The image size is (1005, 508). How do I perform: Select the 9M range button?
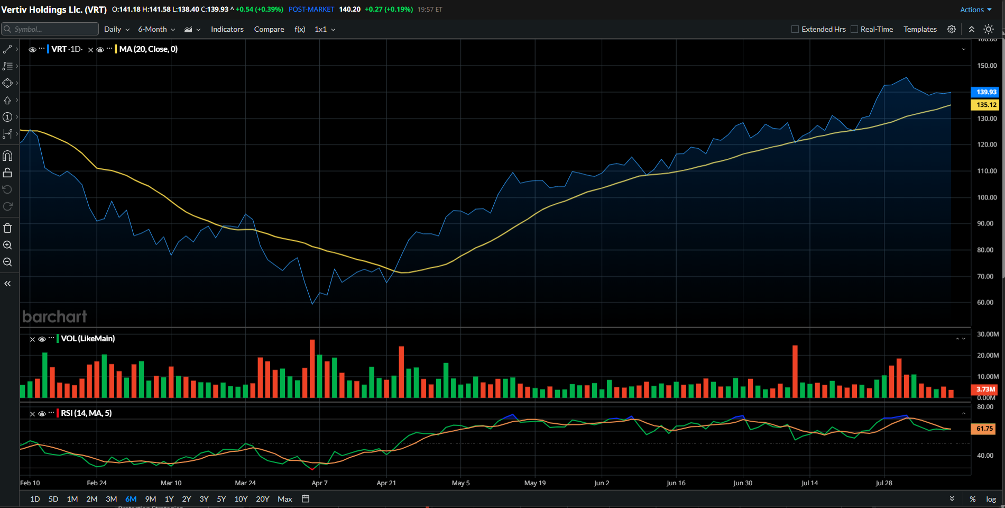151,499
